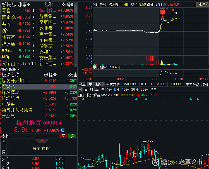Sort stock ranking by 涨幅 arrow
209x169 pixels.
[x=72, y=5]
